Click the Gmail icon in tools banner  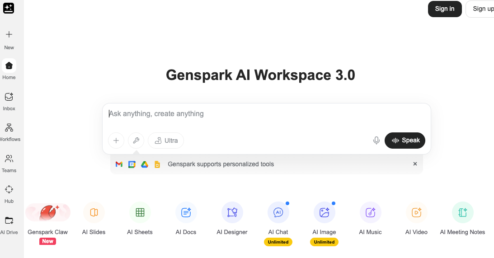tap(119, 164)
